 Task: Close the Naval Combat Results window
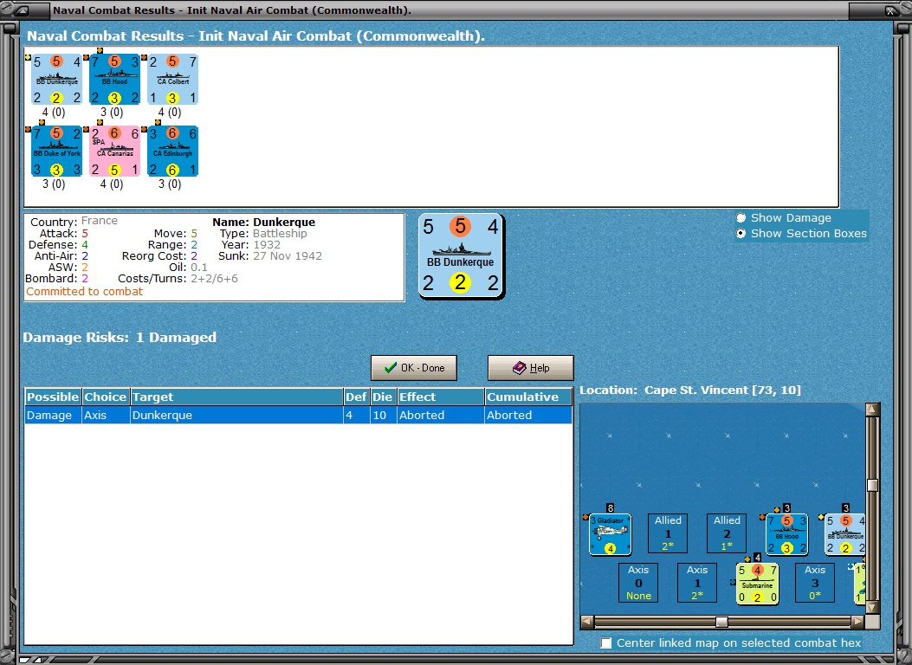[890, 10]
